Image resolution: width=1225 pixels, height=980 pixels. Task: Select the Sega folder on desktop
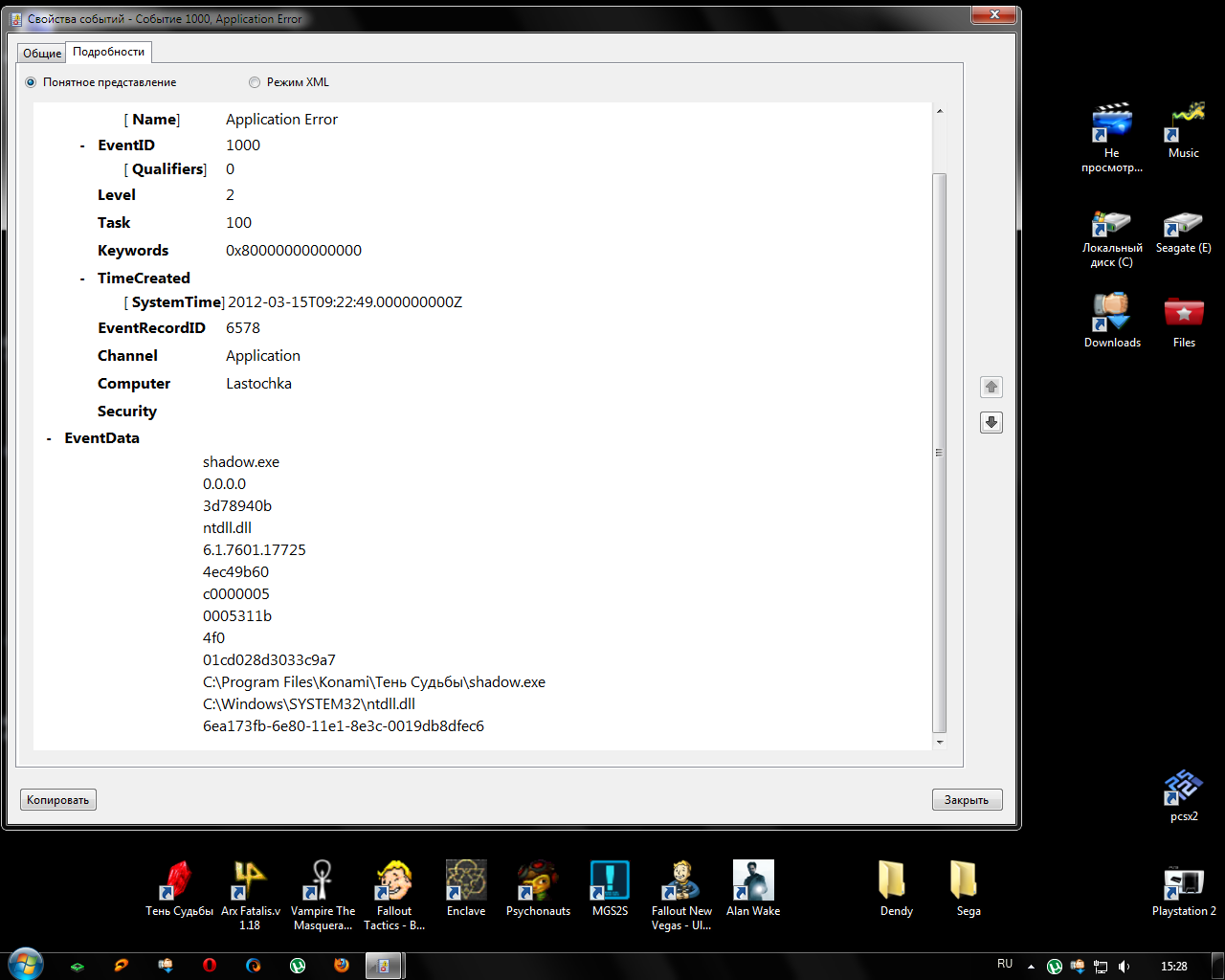click(968, 888)
